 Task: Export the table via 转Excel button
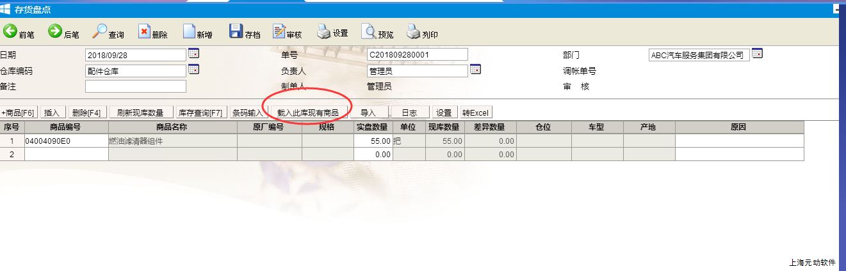click(475, 112)
